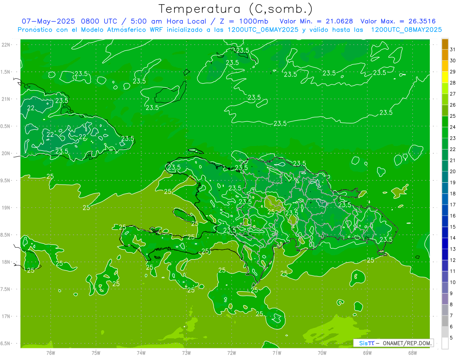
Task: Click the '22N' latitude label
Action: tap(7, 45)
